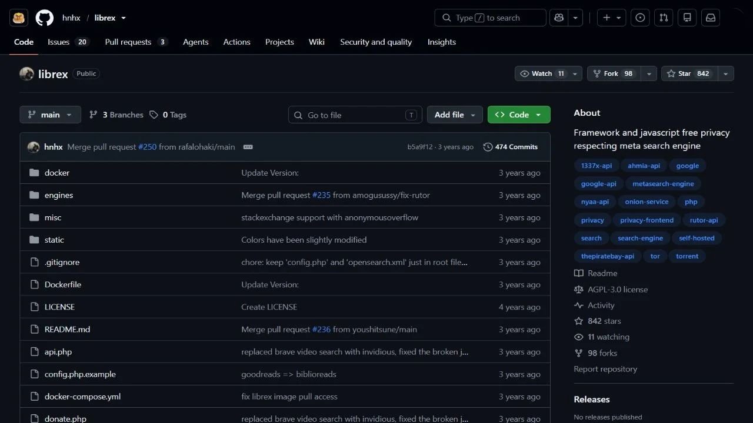Click the file icon beside docker-compose.yml
The width and height of the screenshot is (753, 423).
[x=34, y=396]
